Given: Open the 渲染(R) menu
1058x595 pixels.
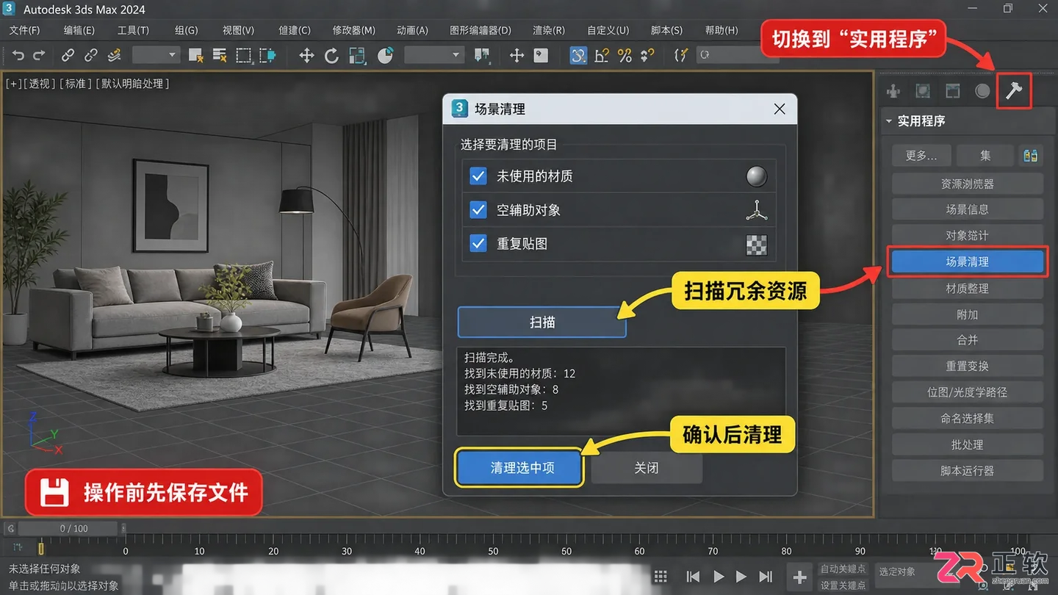Looking at the screenshot, I should pyautogui.click(x=549, y=30).
